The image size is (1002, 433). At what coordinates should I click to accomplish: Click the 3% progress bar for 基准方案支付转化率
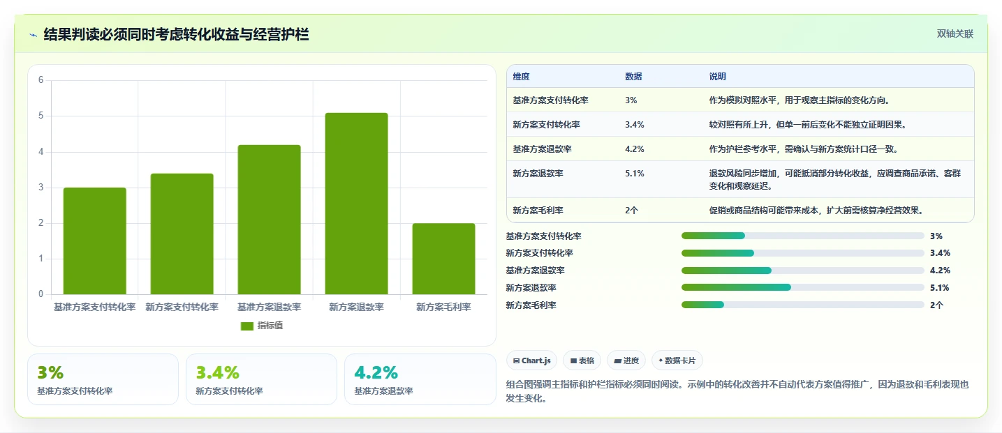click(x=803, y=236)
